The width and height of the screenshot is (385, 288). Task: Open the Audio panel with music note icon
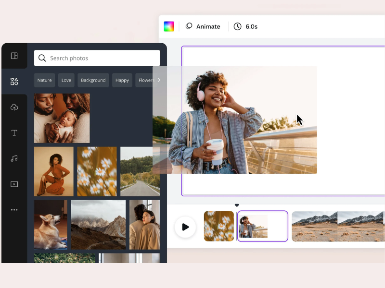[x=14, y=158]
